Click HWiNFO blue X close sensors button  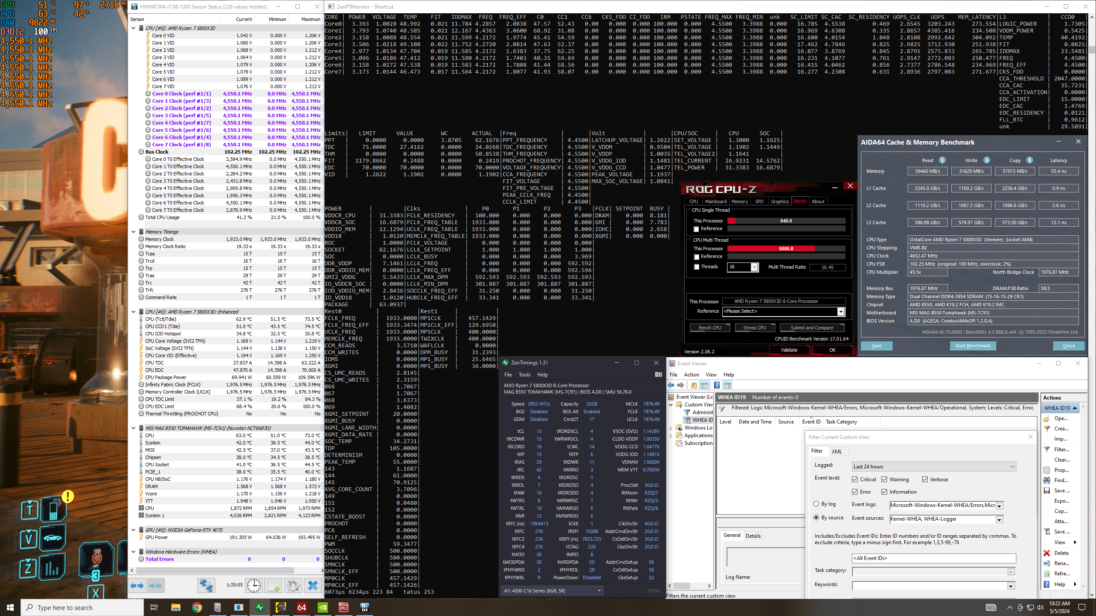click(x=313, y=585)
